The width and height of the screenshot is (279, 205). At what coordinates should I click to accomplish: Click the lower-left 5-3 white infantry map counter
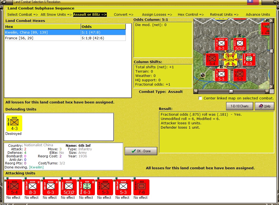[x=221, y=75]
